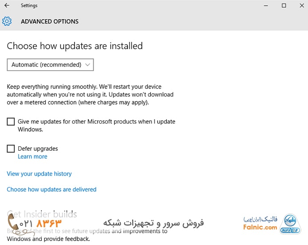Enable updates for other Microsoft products
Screen dimensions: 308x245
(x=11, y=122)
